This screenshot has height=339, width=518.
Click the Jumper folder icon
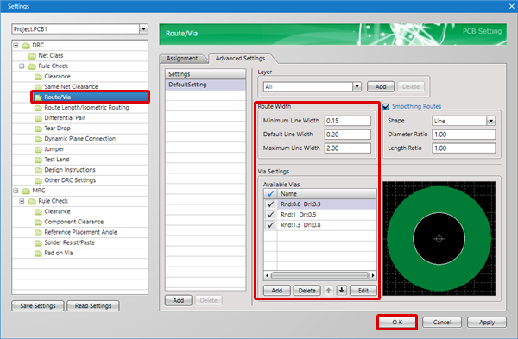coord(38,149)
